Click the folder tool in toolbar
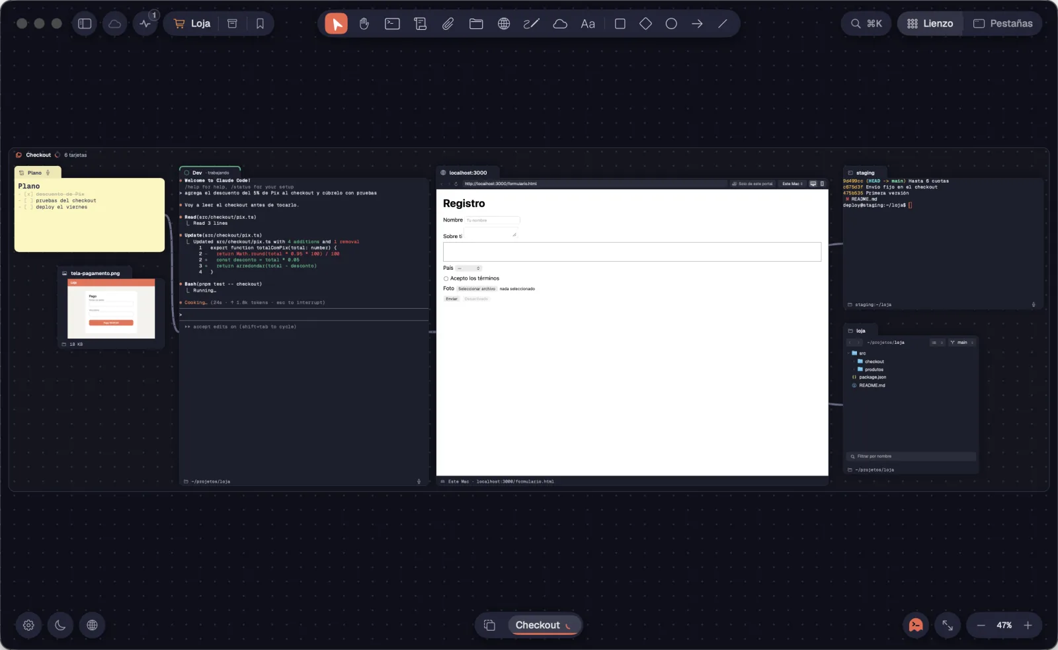This screenshot has width=1058, height=650. (476, 24)
